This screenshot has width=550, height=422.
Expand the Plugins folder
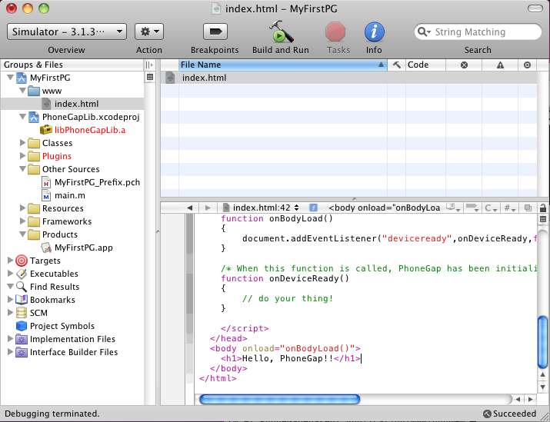[23, 156]
